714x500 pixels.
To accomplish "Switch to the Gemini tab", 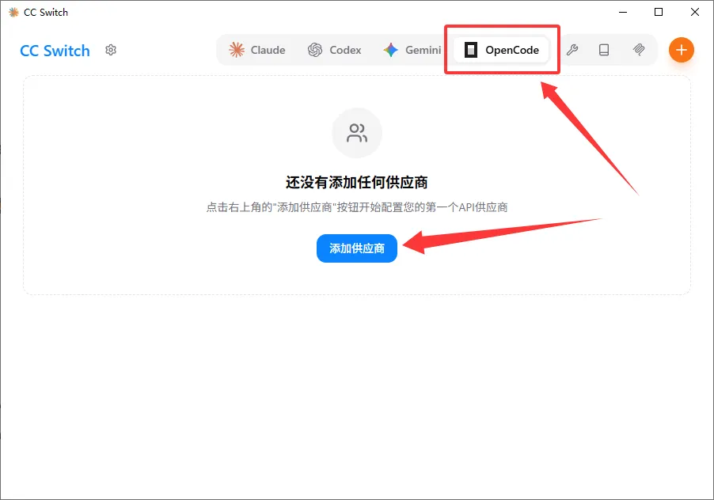I will click(411, 49).
